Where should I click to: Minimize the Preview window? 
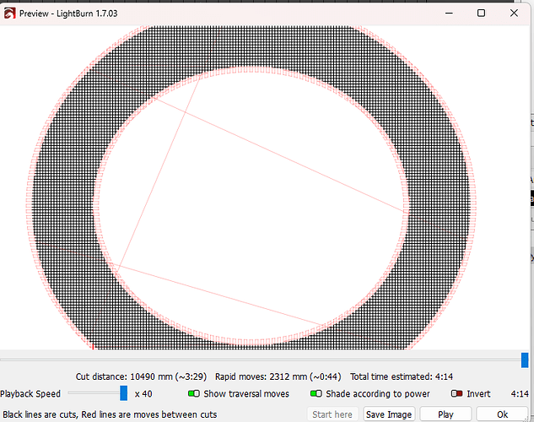(x=449, y=14)
